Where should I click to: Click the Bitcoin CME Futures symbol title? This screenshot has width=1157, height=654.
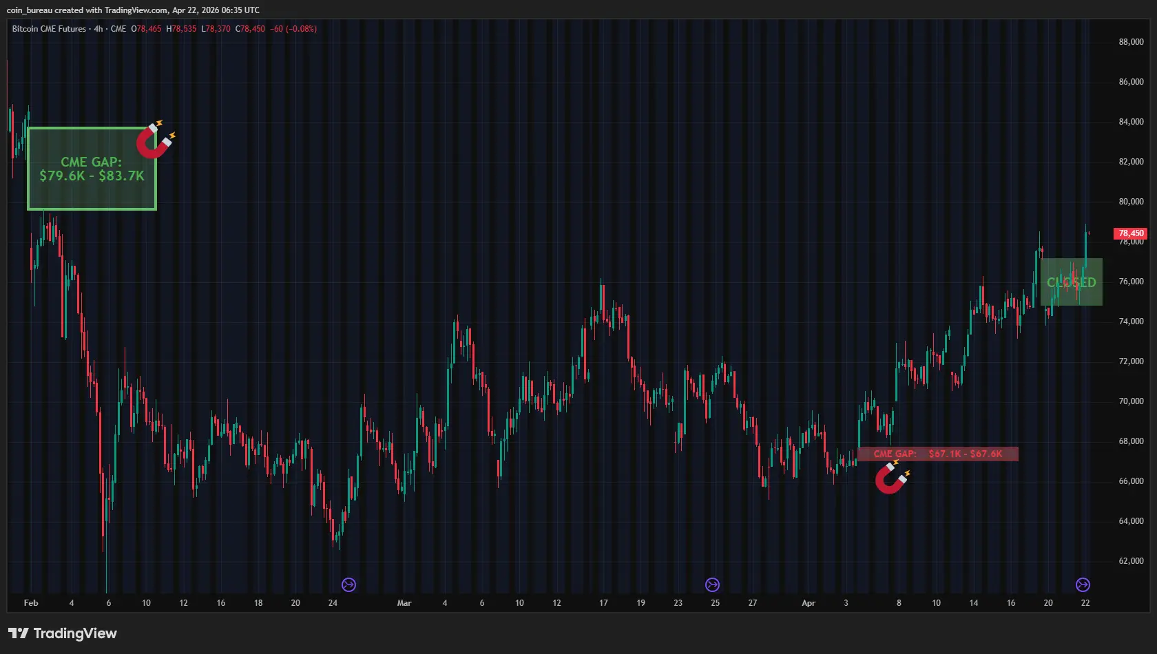[x=49, y=29]
